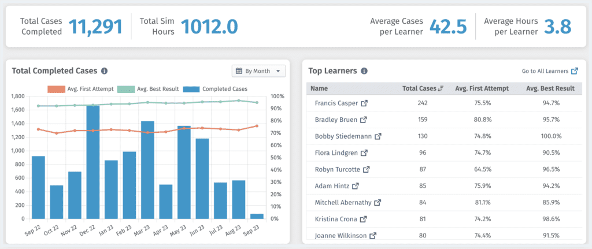
Task: Click Kristina Crona best result 98.6%
Action: (x=550, y=219)
